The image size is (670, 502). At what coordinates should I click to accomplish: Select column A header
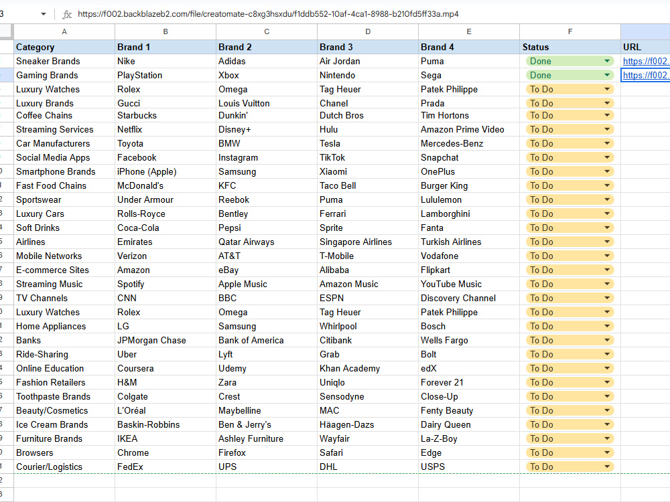coord(64,31)
